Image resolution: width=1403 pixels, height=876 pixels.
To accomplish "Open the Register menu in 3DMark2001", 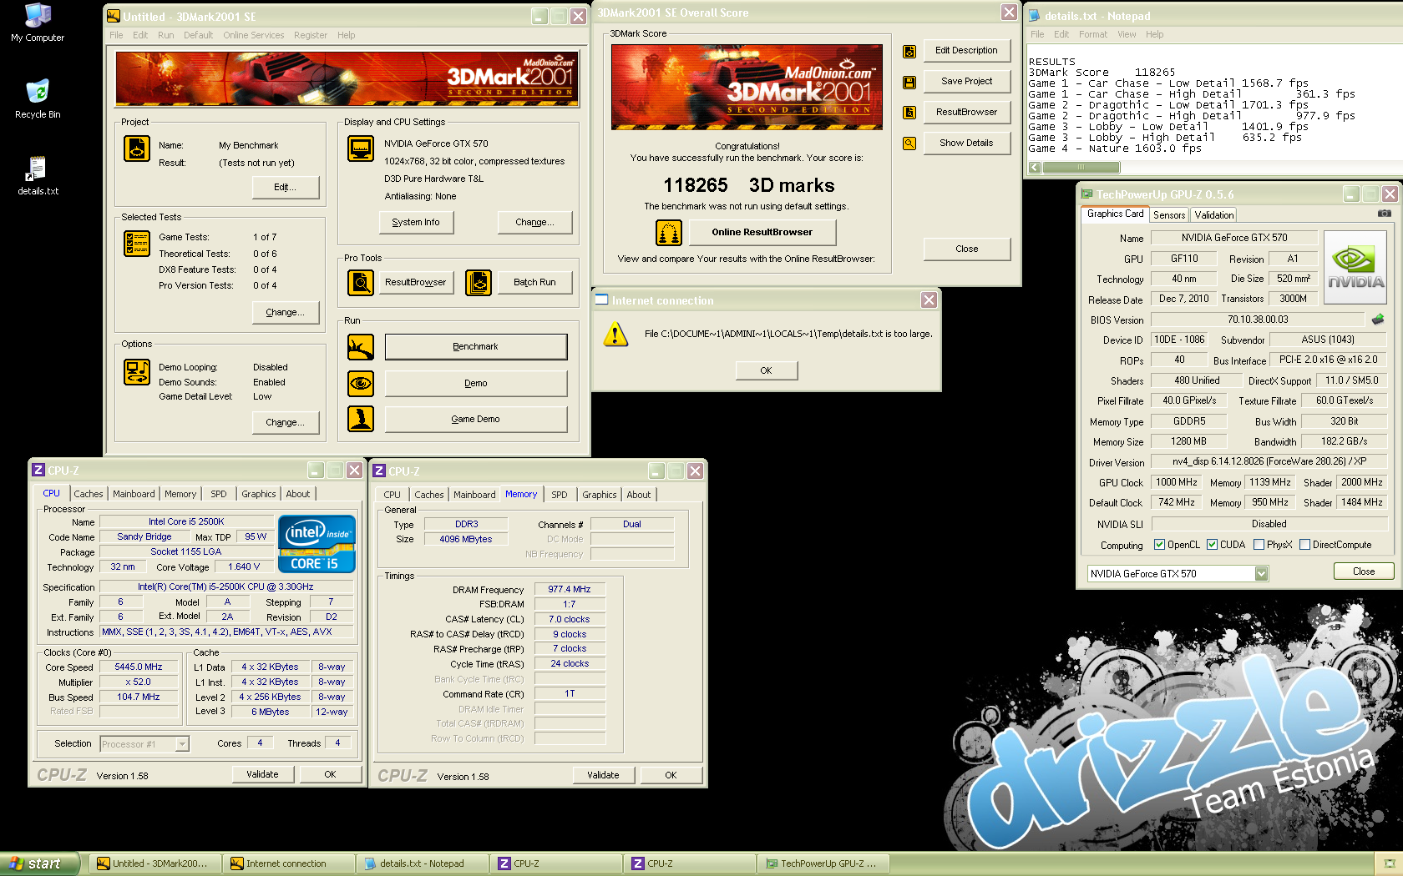I will click(x=310, y=35).
